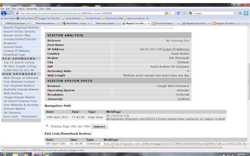Click the teal add-on icon beside Home
Image resolution: width=250 pixels, height=156 pixels.
246,13
